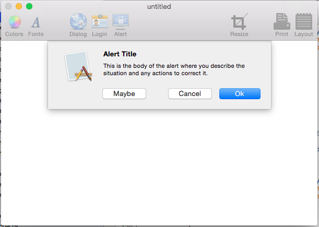This screenshot has width=319, height=227.
Task: Click the Print printer icon
Action: (x=282, y=21)
